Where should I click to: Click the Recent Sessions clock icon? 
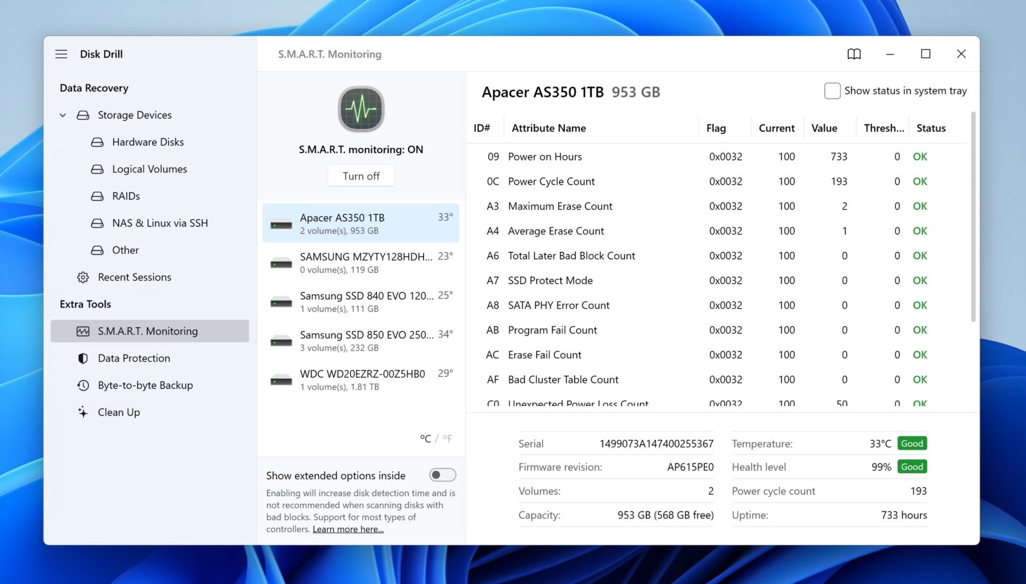83,277
